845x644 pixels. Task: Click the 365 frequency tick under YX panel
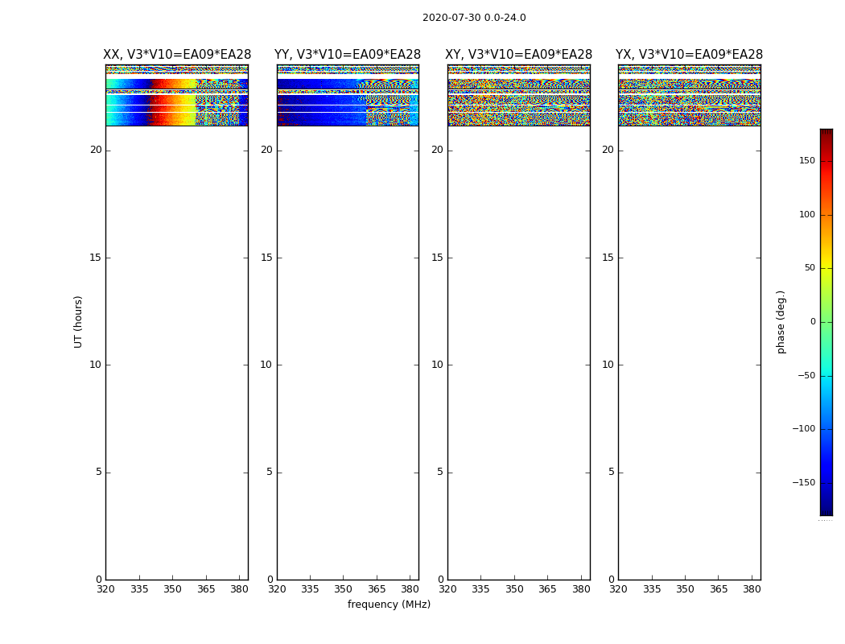(x=718, y=589)
